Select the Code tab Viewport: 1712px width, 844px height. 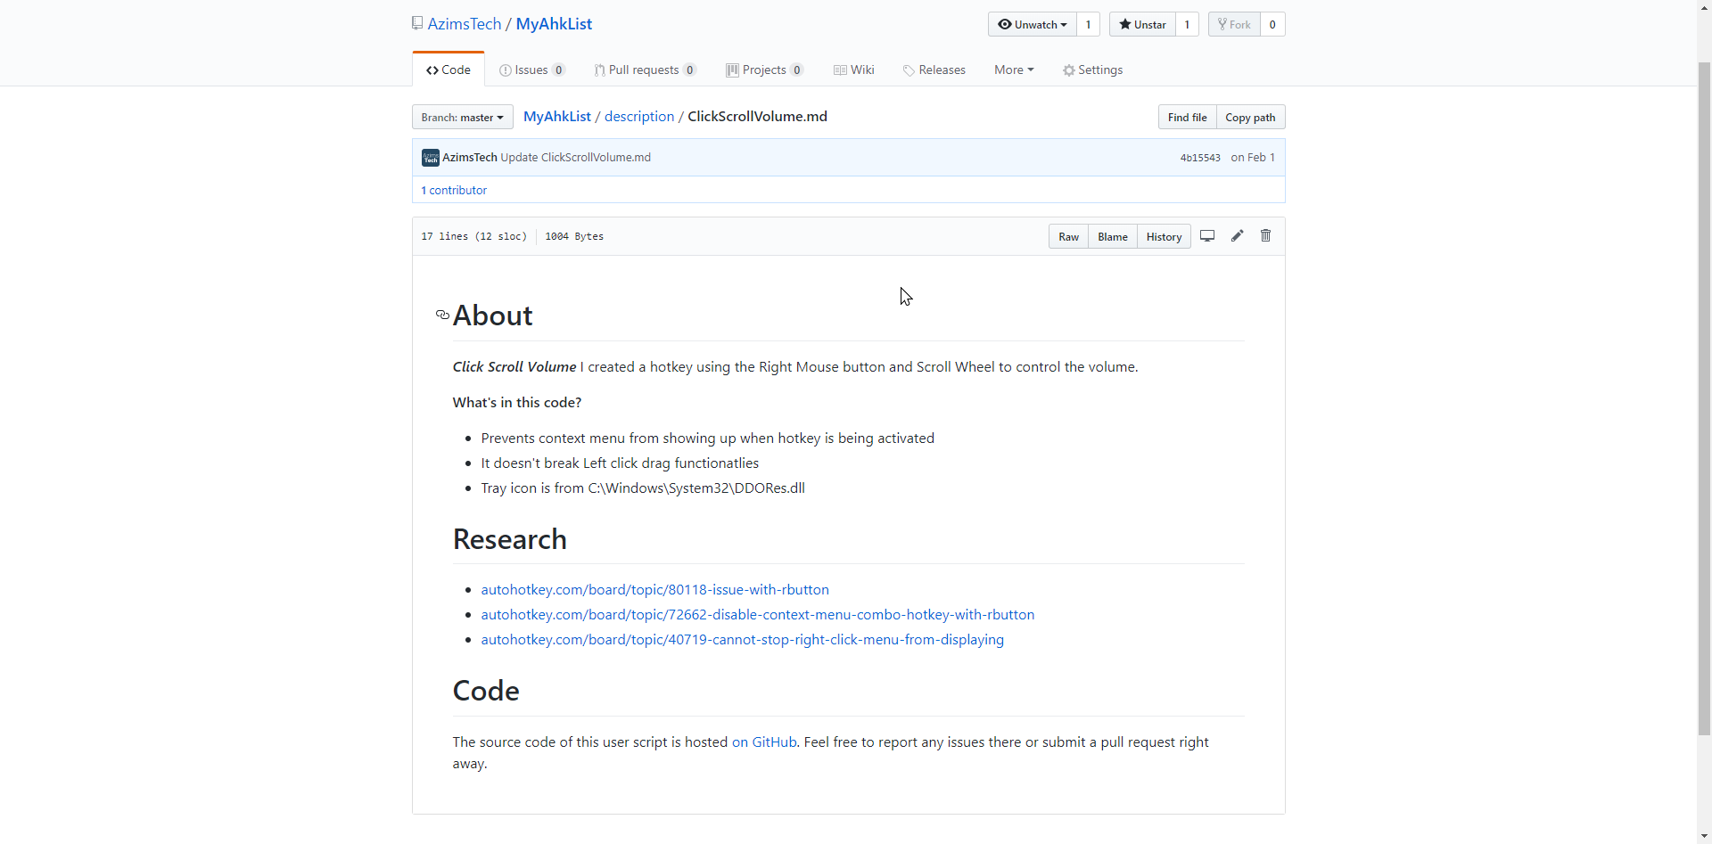tap(449, 70)
